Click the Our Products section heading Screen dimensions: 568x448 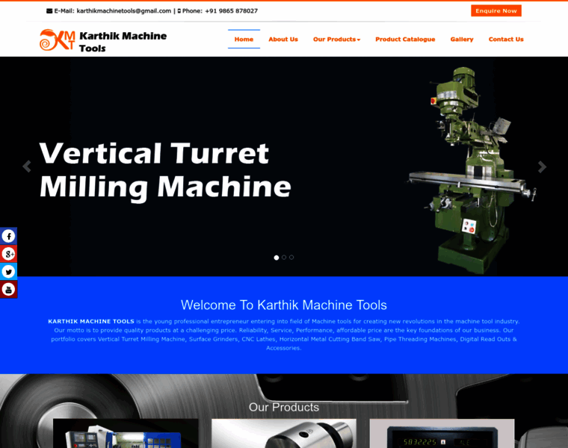point(284,407)
